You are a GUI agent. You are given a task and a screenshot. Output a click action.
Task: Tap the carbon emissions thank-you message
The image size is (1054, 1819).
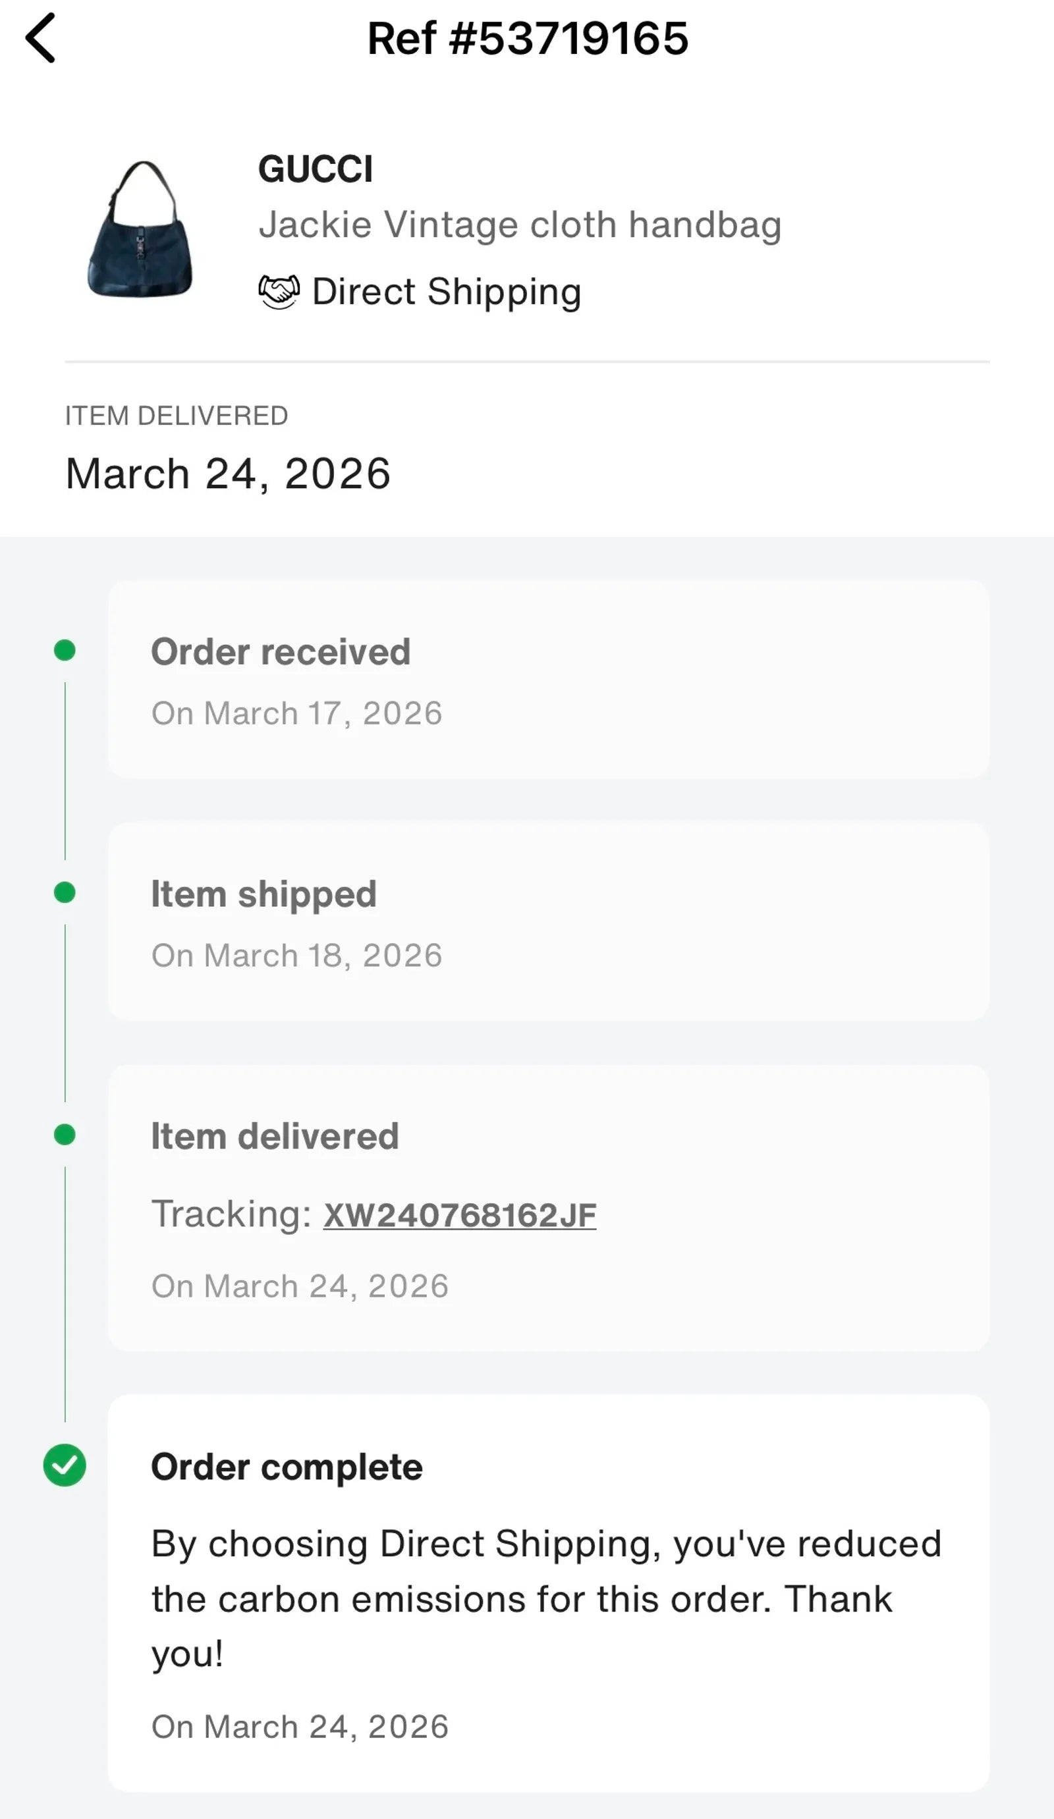(545, 1598)
